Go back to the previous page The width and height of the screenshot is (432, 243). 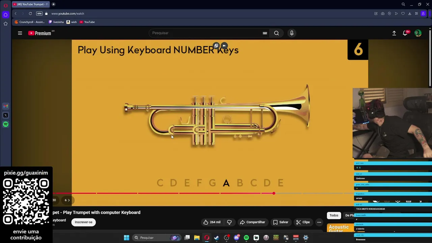pyautogui.click(x=16, y=13)
